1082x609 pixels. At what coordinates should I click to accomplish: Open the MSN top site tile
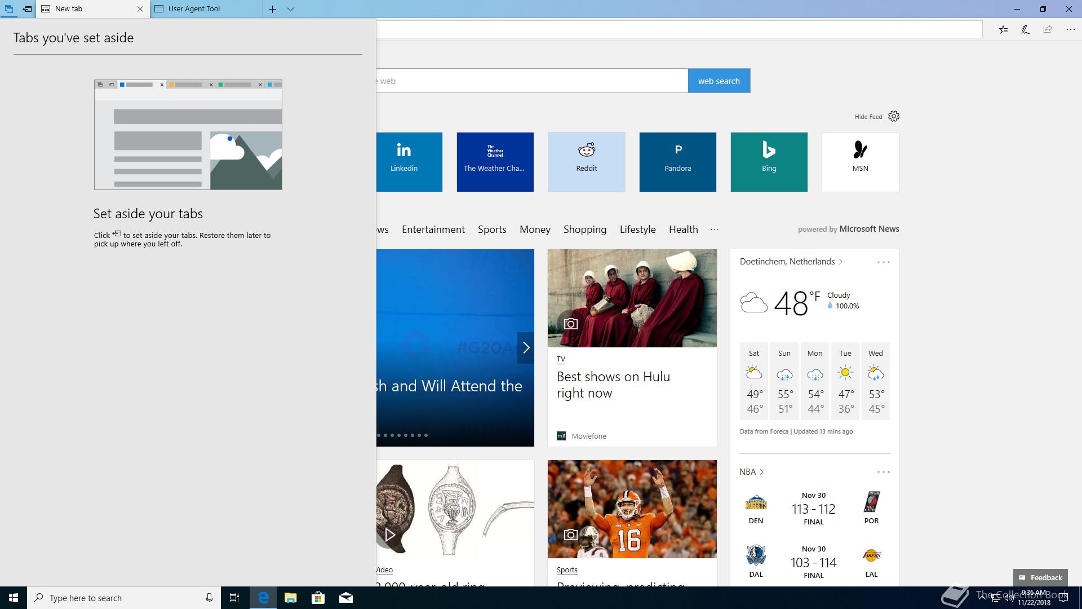(860, 162)
